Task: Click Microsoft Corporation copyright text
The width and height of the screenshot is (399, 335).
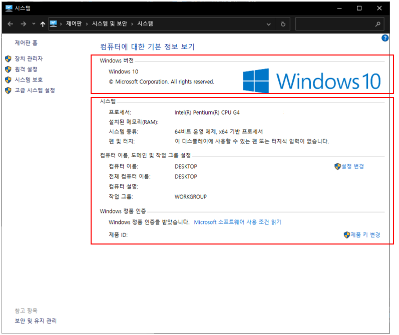Action: [162, 82]
